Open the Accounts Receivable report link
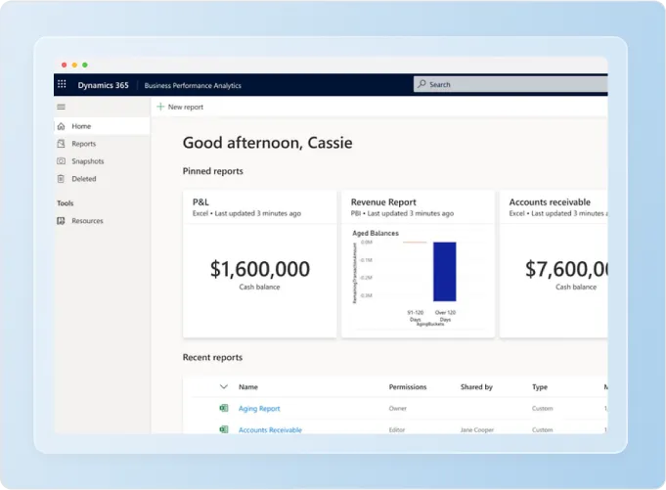The image size is (666, 490). [270, 429]
